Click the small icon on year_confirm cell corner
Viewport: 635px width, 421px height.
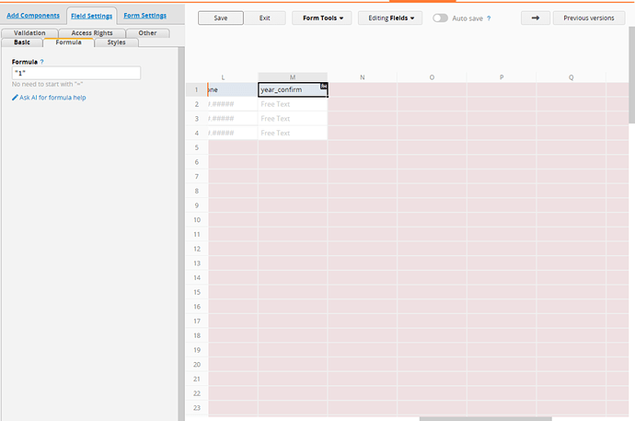point(324,86)
